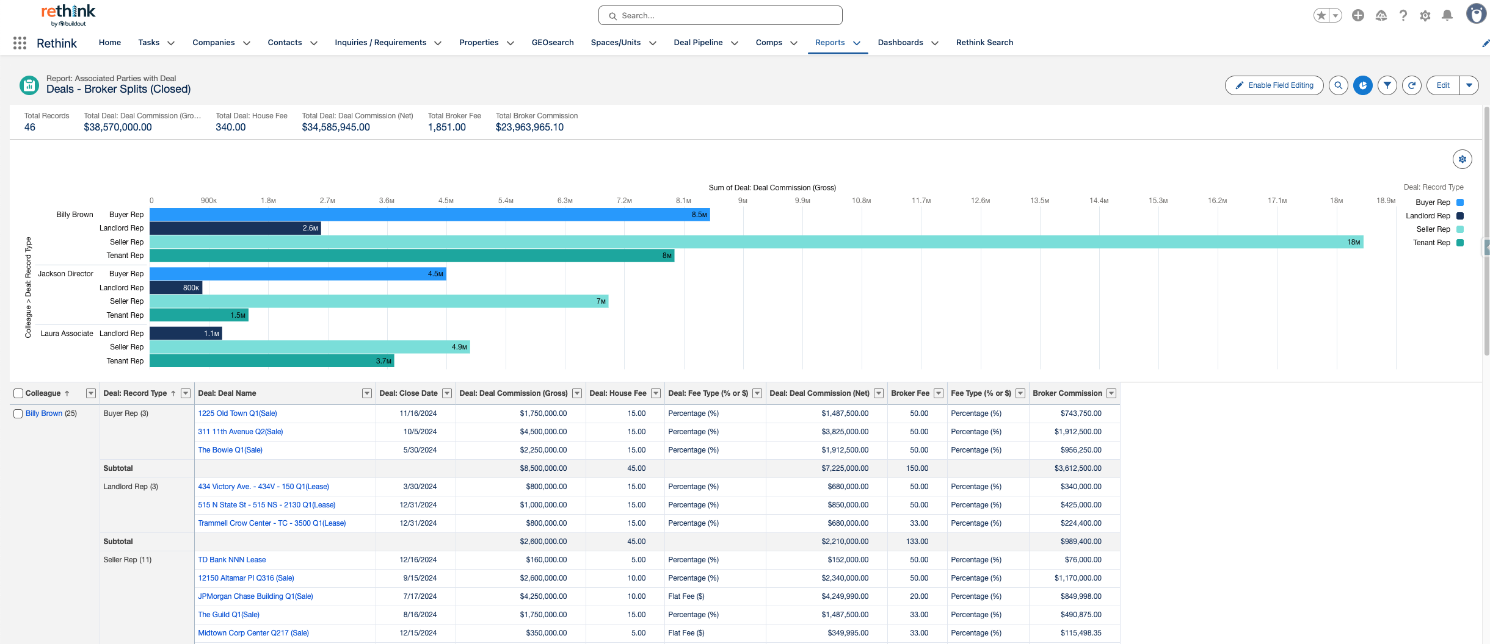Open the Properties tab
Screen dimensions: 1490x644
pos(479,43)
